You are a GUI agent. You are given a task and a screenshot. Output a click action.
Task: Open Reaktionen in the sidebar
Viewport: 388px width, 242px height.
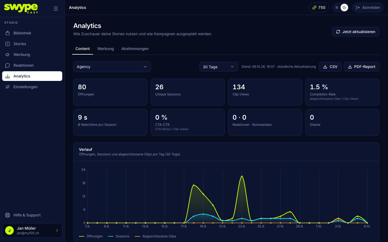pos(32,65)
